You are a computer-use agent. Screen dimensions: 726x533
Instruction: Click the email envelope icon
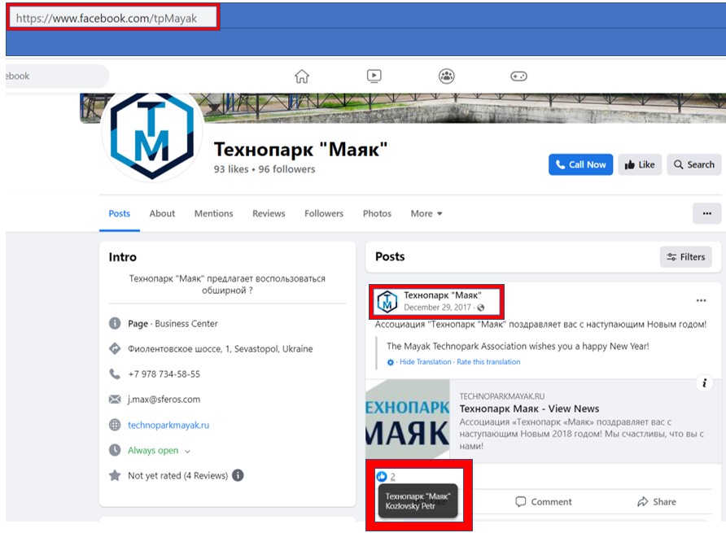tap(115, 400)
